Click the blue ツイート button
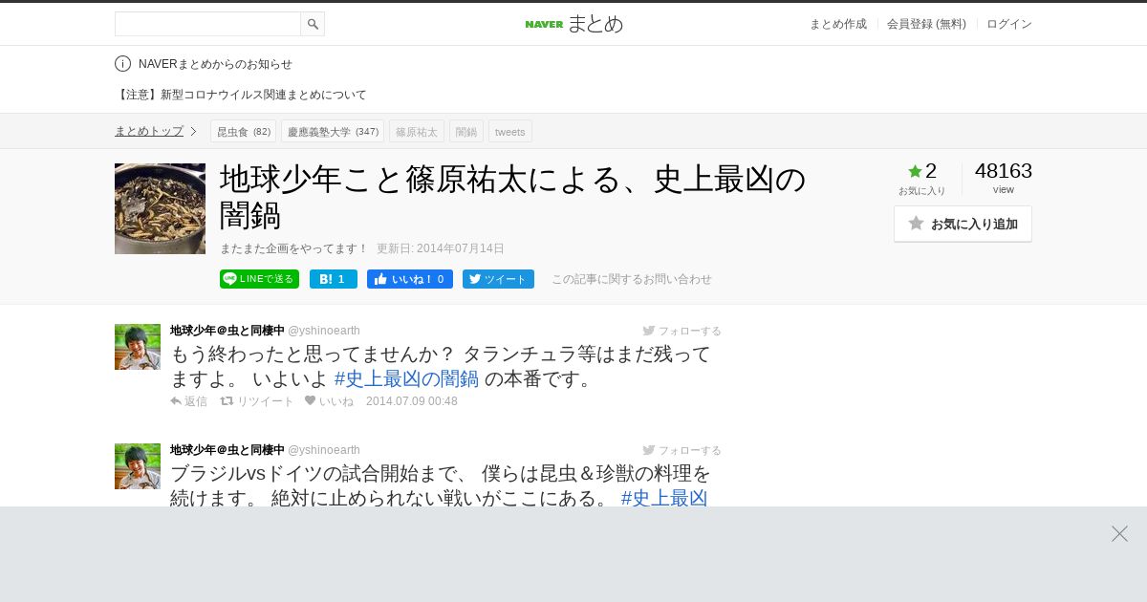Image resolution: width=1147 pixels, height=602 pixels. 498,279
